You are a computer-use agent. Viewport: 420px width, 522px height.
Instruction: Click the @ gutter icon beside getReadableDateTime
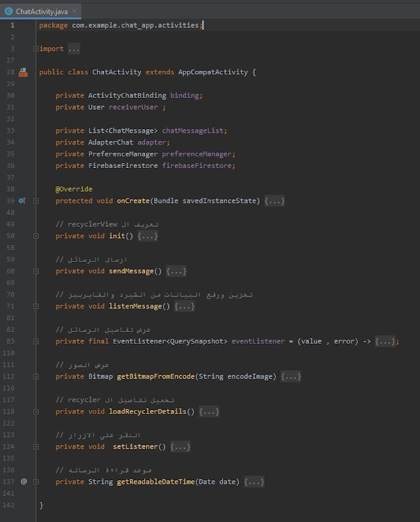(23, 481)
